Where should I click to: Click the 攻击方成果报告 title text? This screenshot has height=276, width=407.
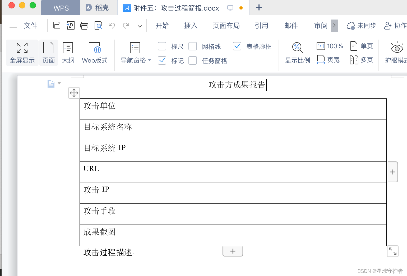(237, 85)
